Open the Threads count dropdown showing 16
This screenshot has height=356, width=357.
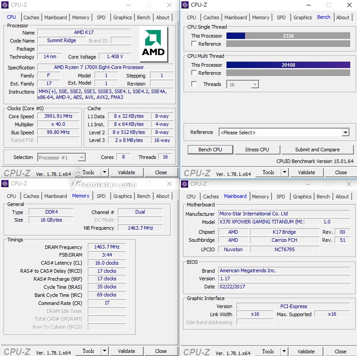242,85
